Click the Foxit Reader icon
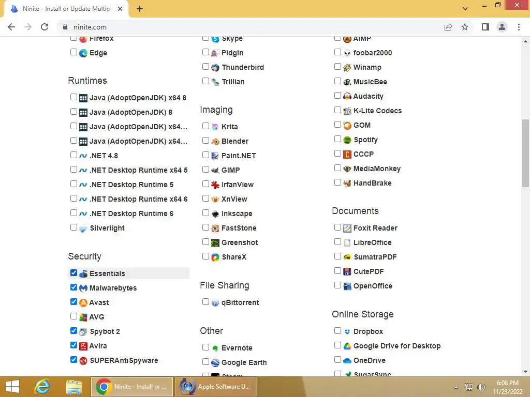This screenshot has height=397, width=530. (347, 228)
